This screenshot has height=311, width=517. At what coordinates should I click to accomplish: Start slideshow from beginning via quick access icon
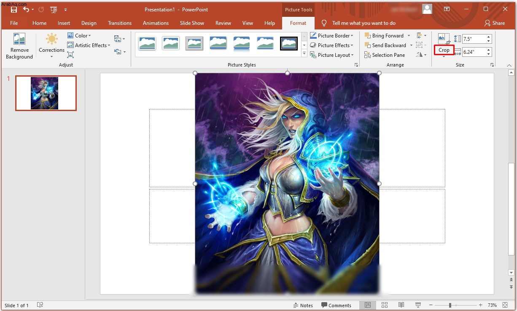pos(54,9)
